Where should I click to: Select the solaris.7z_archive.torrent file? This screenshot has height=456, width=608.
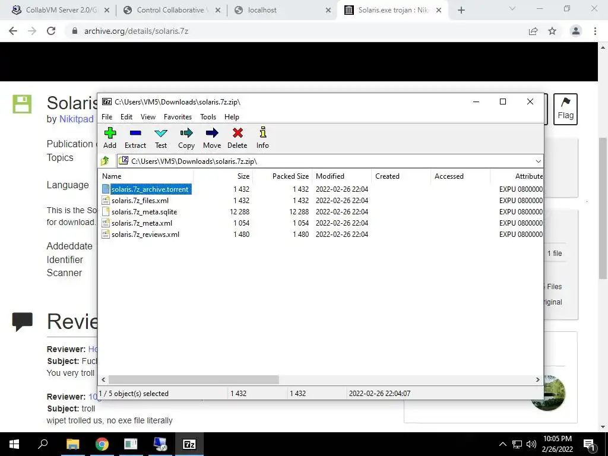(150, 189)
